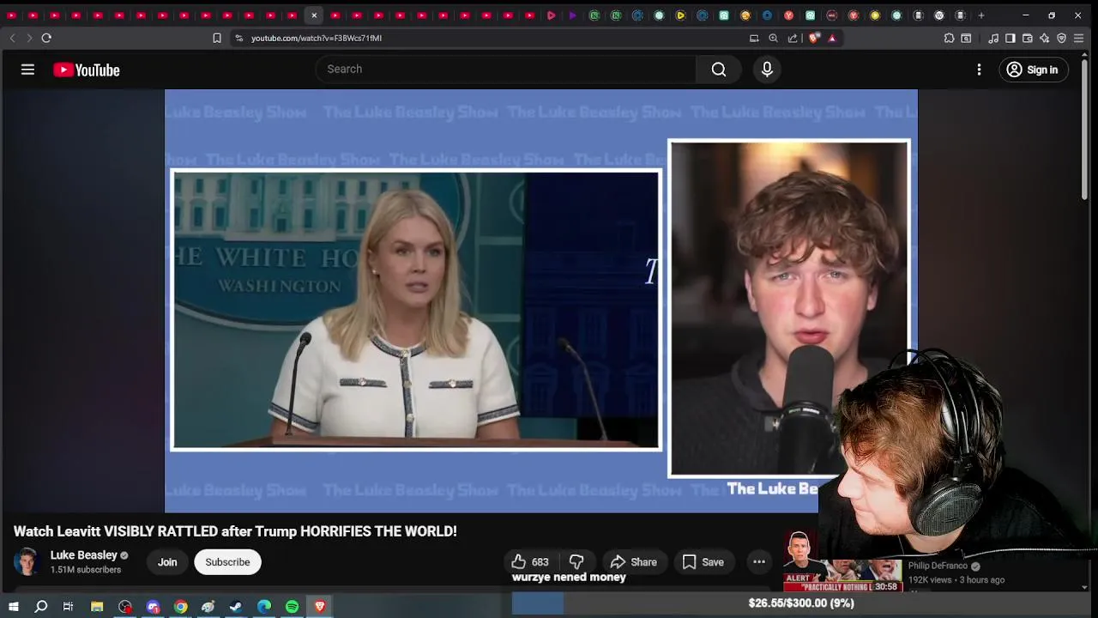Open Brave VPN shield icon
Viewport: 1098px width, 618px height.
pos(1061,38)
